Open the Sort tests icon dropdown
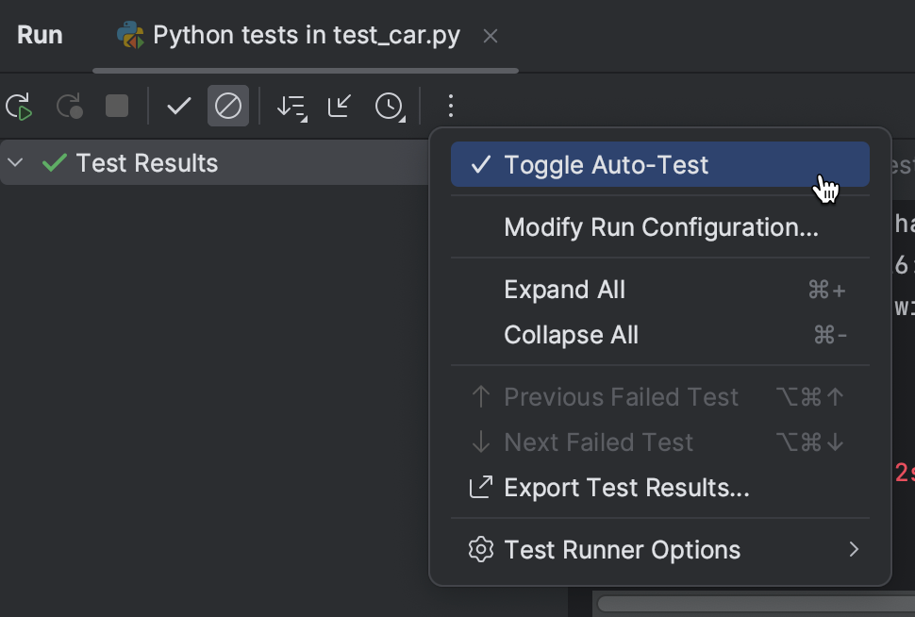The height and width of the screenshot is (617, 915). click(x=291, y=106)
